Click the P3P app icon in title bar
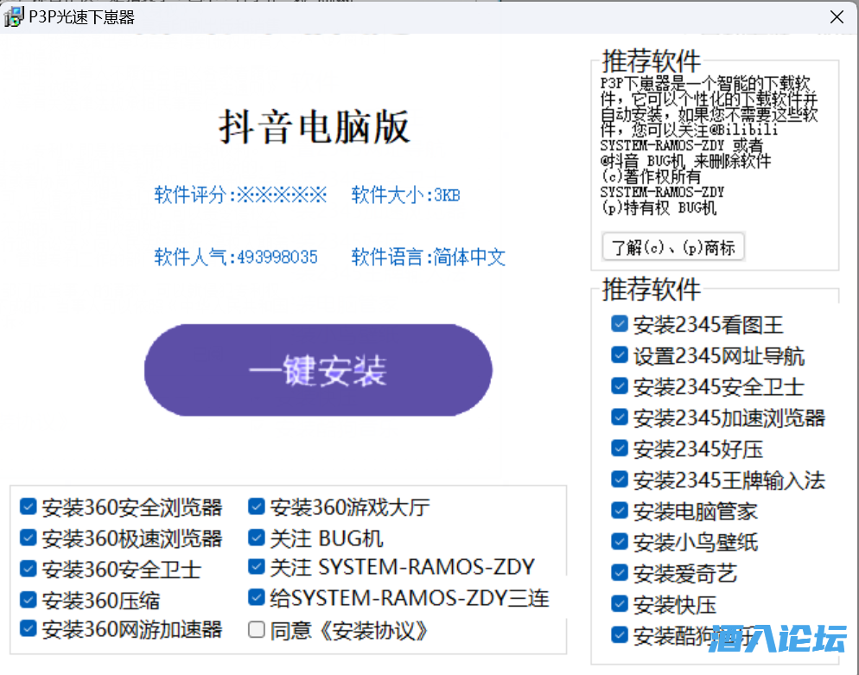 (x=14, y=16)
